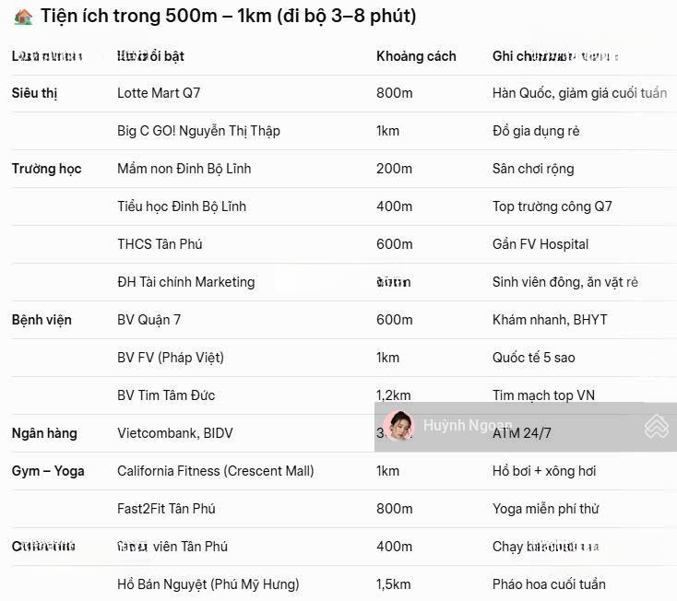The height and width of the screenshot is (601, 677).
Task: Select Mầm non Đinh Bộ Lĩnh cell
Action: 184,169
